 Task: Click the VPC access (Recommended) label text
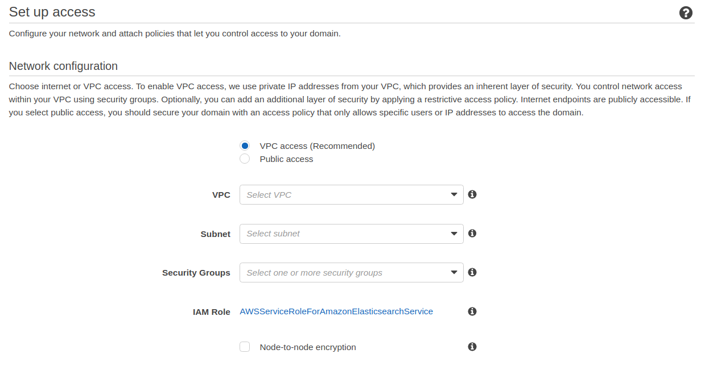click(x=317, y=146)
